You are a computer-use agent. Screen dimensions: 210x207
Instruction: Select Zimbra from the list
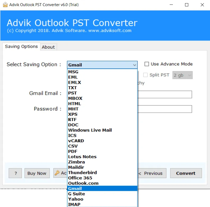102,162
